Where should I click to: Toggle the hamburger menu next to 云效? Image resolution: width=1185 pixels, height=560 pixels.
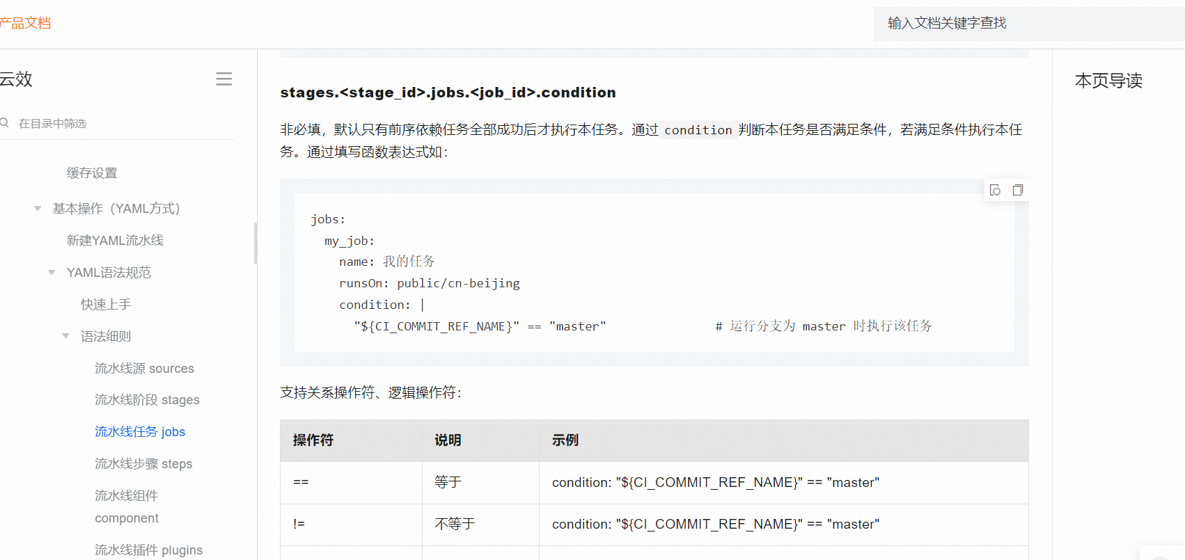pos(223,79)
